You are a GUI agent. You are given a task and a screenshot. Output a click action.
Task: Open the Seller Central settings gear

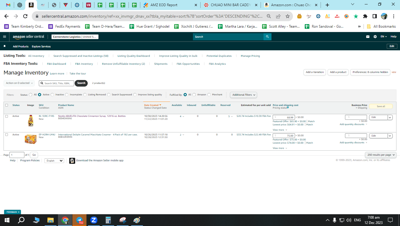(375, 37)
